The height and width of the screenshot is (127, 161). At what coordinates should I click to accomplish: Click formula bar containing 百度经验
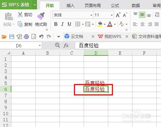(118, 45)
